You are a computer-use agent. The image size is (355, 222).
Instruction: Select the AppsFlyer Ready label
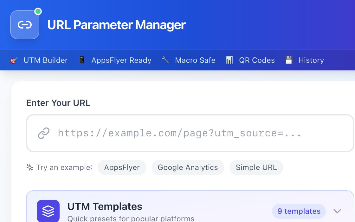coord(121,60)
